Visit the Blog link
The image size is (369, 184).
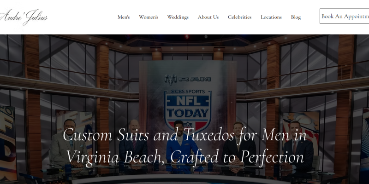click(296, 17)
